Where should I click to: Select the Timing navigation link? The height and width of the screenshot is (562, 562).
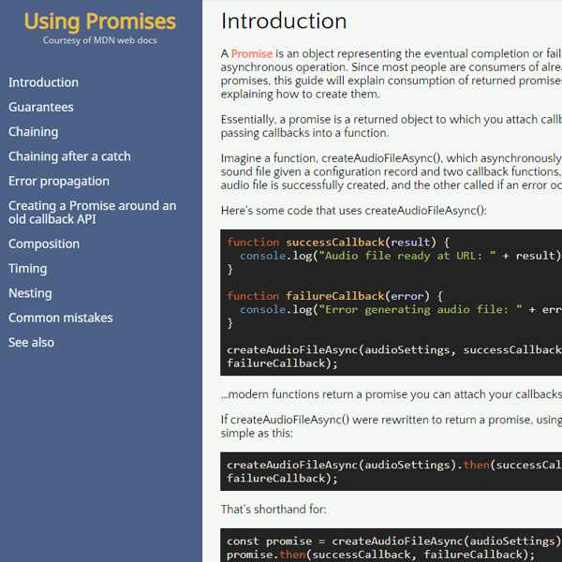coord(27,268)
